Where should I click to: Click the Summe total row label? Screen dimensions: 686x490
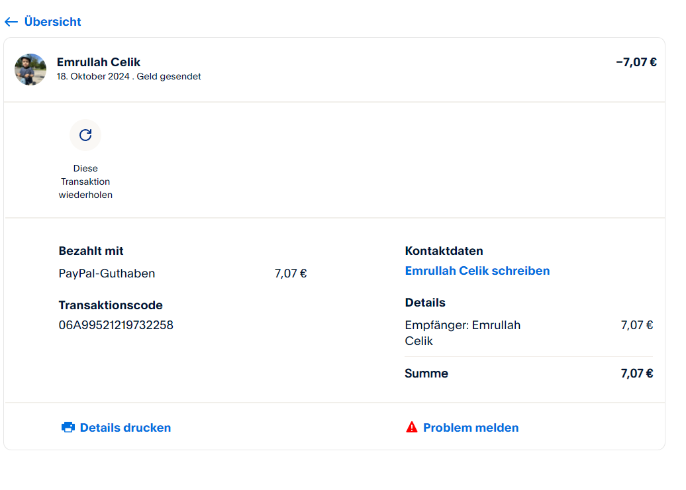(426, 373)
